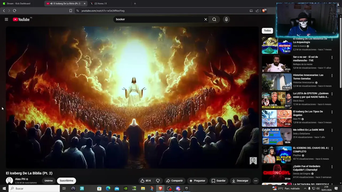Open Brave Shields icon
The image size is (342, 192).
point(264,11)
